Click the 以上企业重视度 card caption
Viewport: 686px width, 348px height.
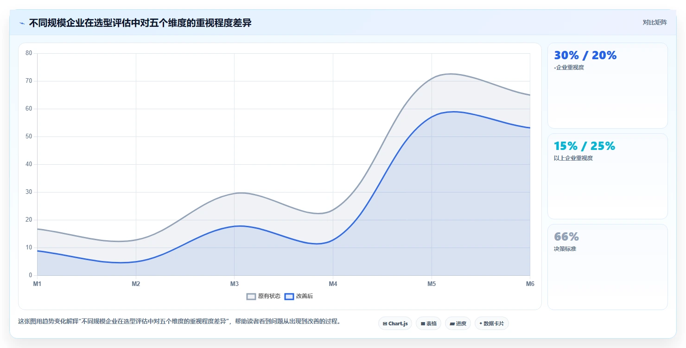[573, 158]
